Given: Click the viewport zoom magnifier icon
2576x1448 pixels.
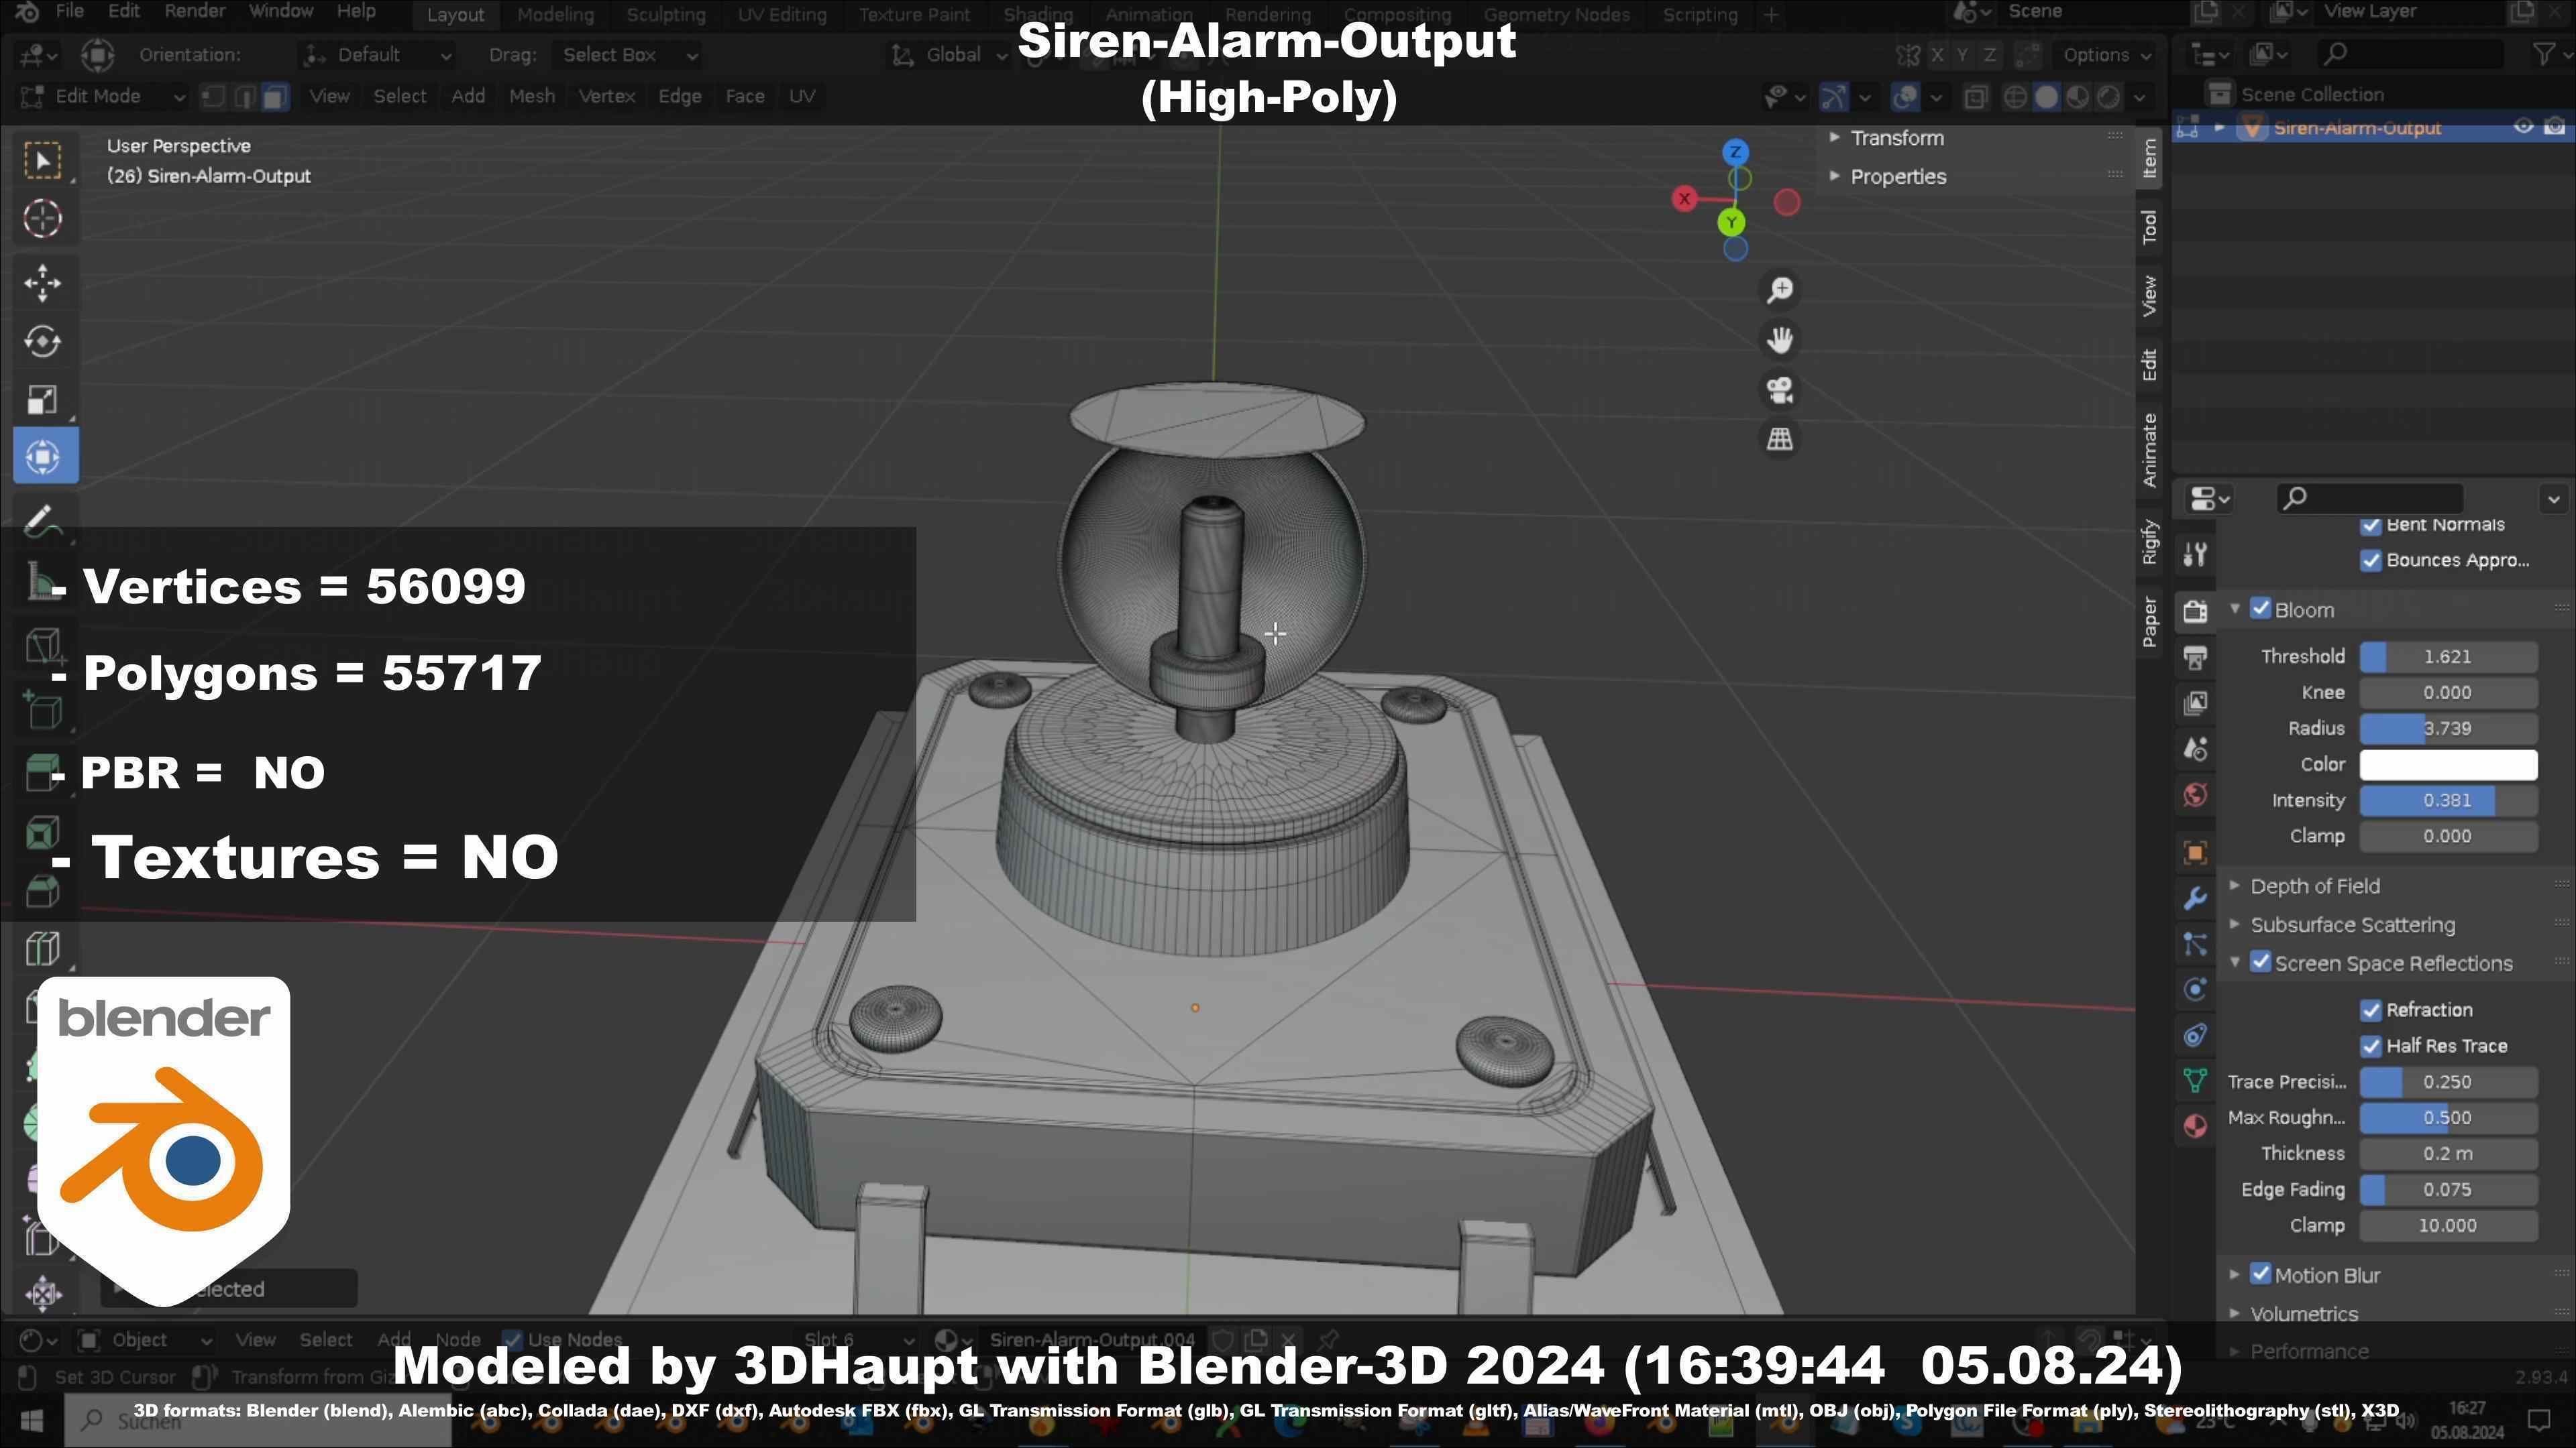Looking at the screenshot, I should tap(1779, 291).
